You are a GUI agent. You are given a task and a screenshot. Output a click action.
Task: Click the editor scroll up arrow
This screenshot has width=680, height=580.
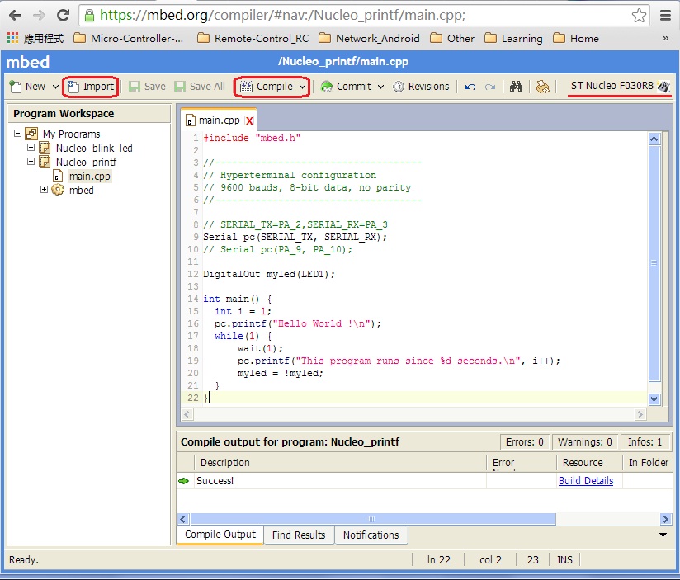tap(654, 139)
